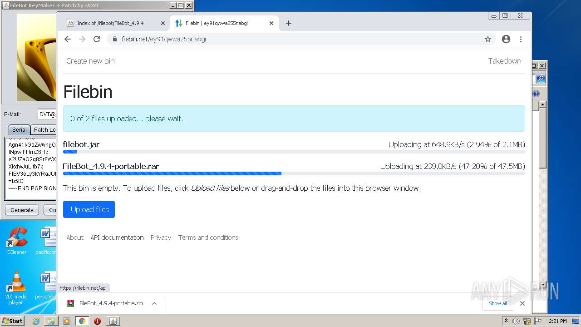581x327 pixels.
Task: Open the Chrome profile account icon
Action: point(506,39)
